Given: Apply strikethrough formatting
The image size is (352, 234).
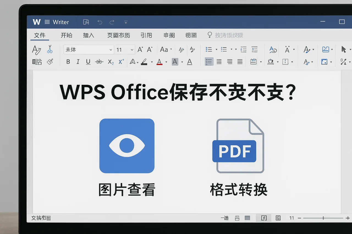Looking at the screenshot, I should pyautogui.click(x=99, y=62).
